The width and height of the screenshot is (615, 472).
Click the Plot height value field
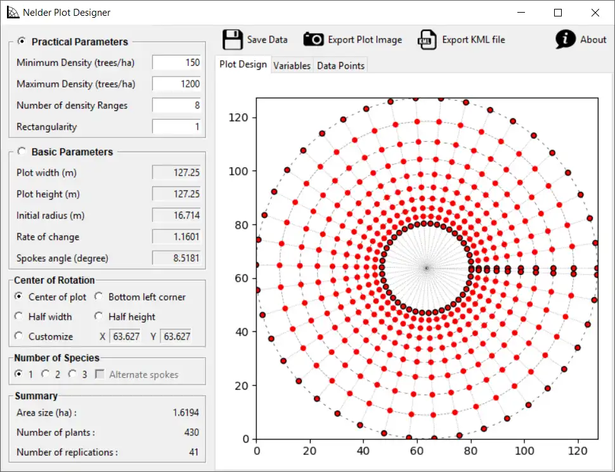(176, 194)
